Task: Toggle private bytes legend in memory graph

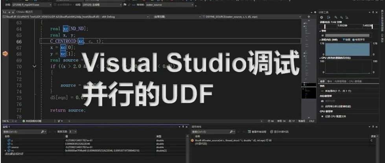Action: coord(359,40)
